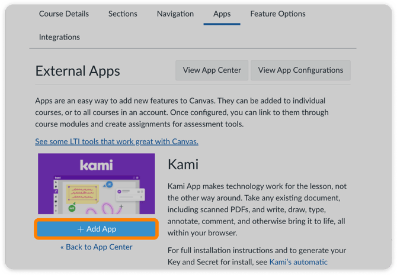Click the white kami logo in banner
The width and height of the screenshot is (397, 275).
[x=96, y=165]
